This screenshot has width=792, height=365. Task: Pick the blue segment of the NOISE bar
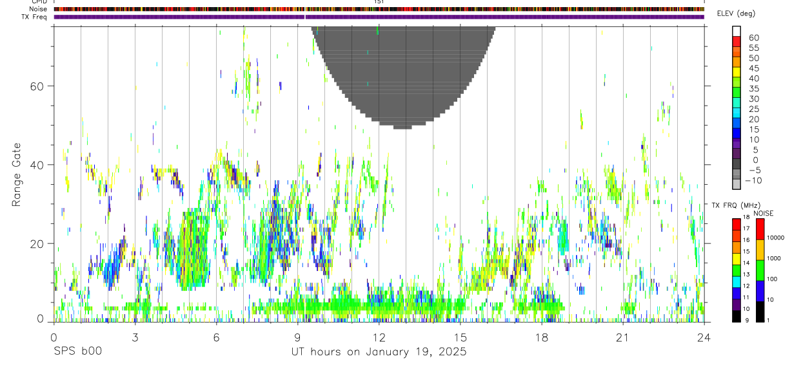[x=760, y=291]
